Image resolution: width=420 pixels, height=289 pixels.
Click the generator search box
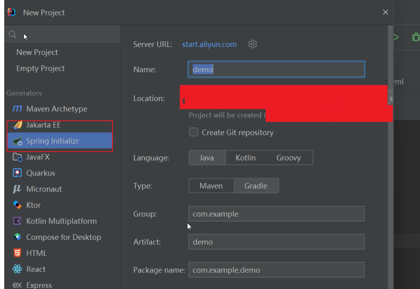tap(62, 34)
